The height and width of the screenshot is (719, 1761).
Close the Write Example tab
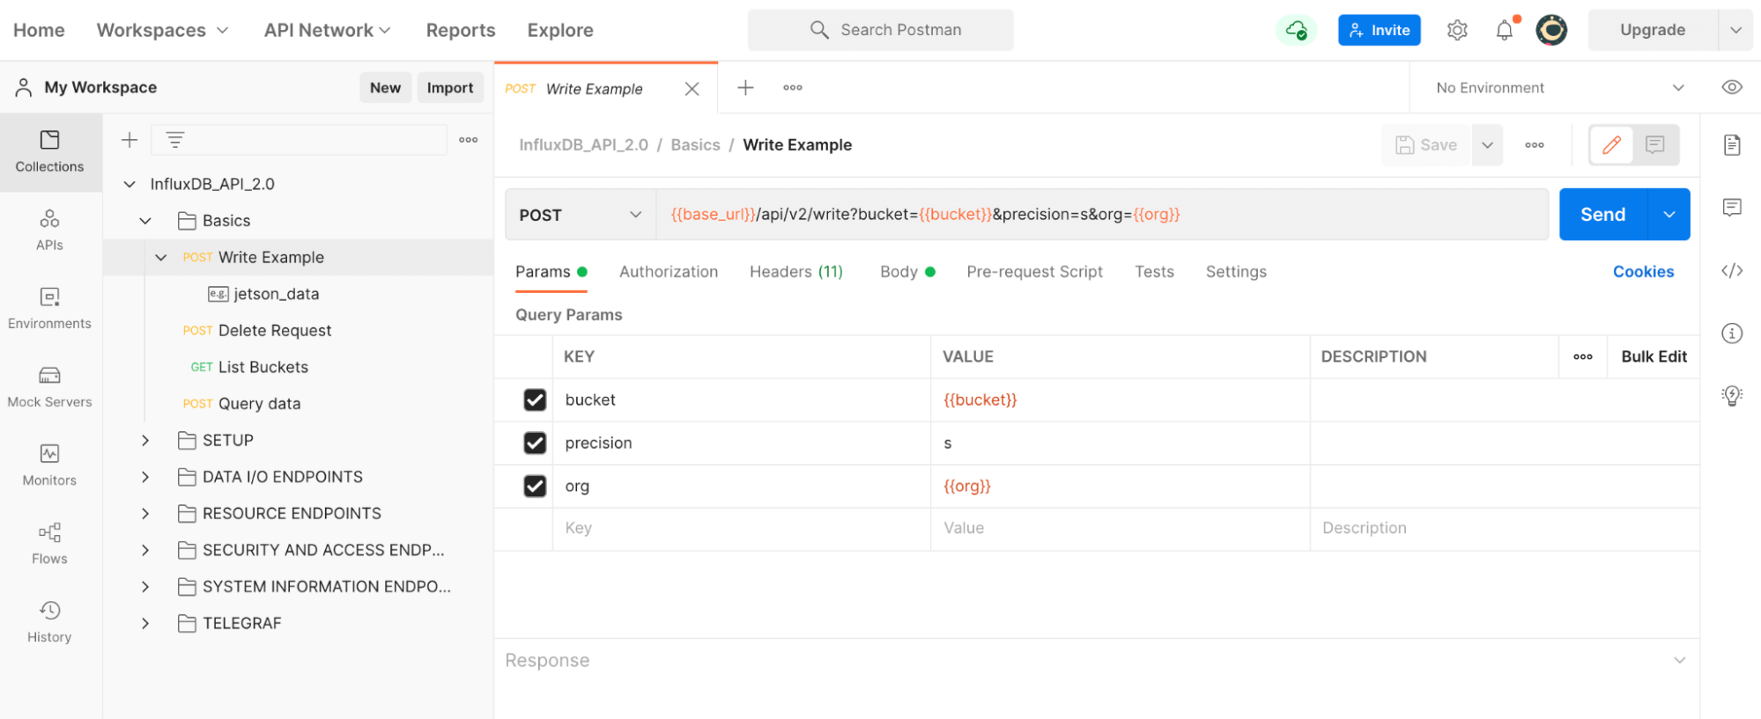click(x=692, y=89)
